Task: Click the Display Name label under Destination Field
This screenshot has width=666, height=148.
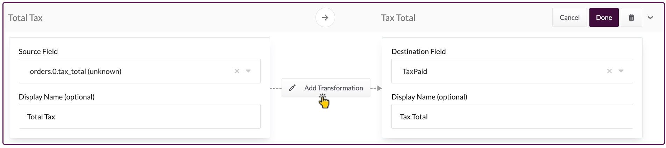Action: (x=429, y=97)
